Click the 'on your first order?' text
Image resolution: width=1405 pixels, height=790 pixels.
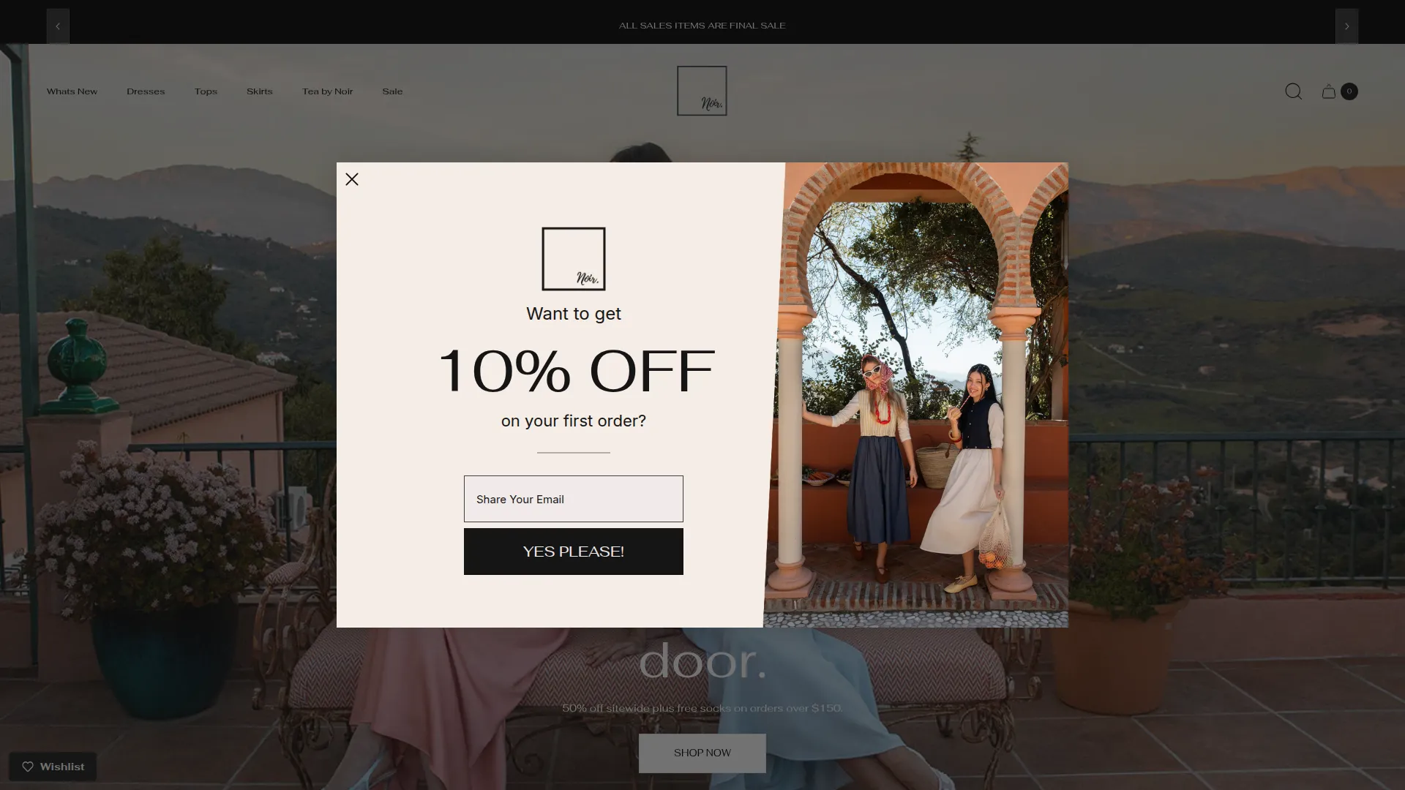tap(574, 421)
